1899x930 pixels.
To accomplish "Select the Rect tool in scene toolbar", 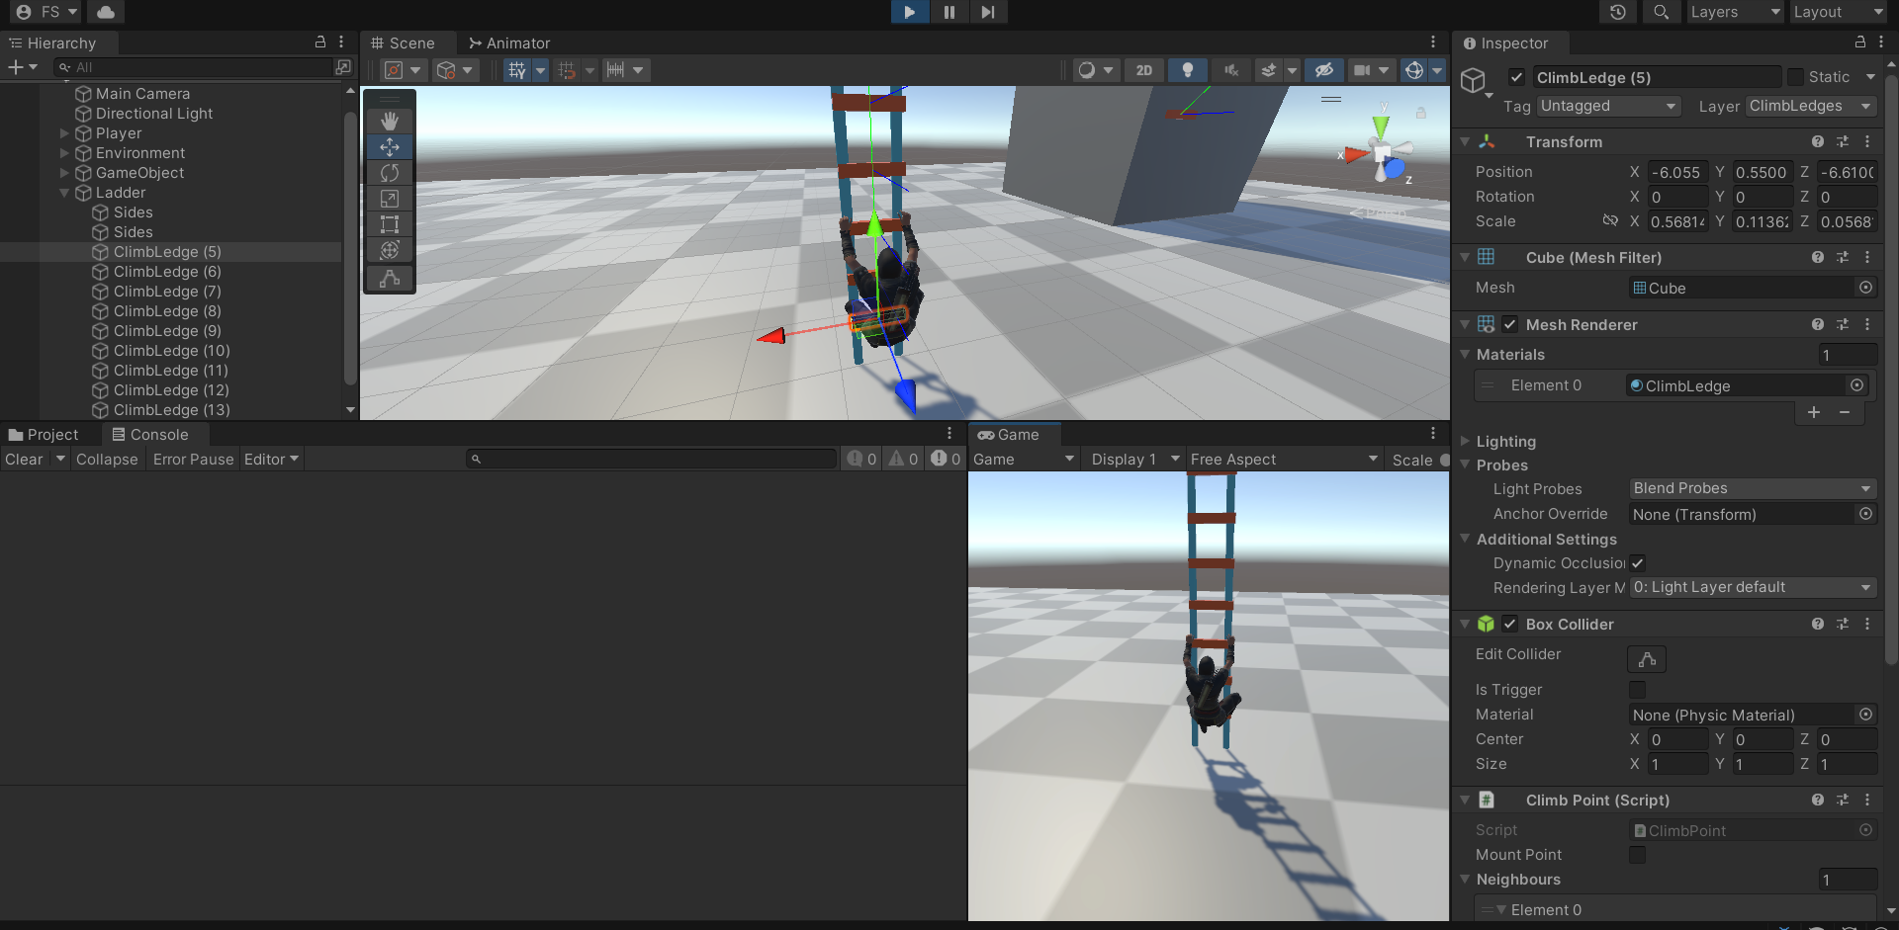I will coord(390,224).
